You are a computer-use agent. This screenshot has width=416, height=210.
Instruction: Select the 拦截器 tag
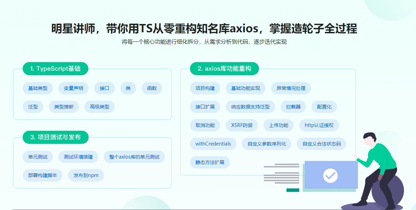tap(293, 107)
